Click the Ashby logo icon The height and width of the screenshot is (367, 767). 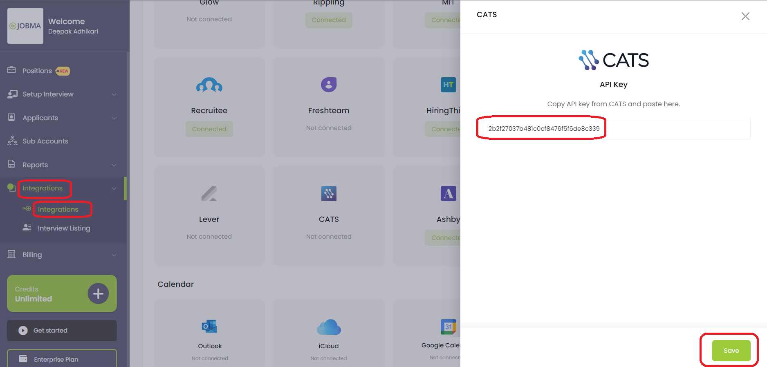(x=449, y=194)
